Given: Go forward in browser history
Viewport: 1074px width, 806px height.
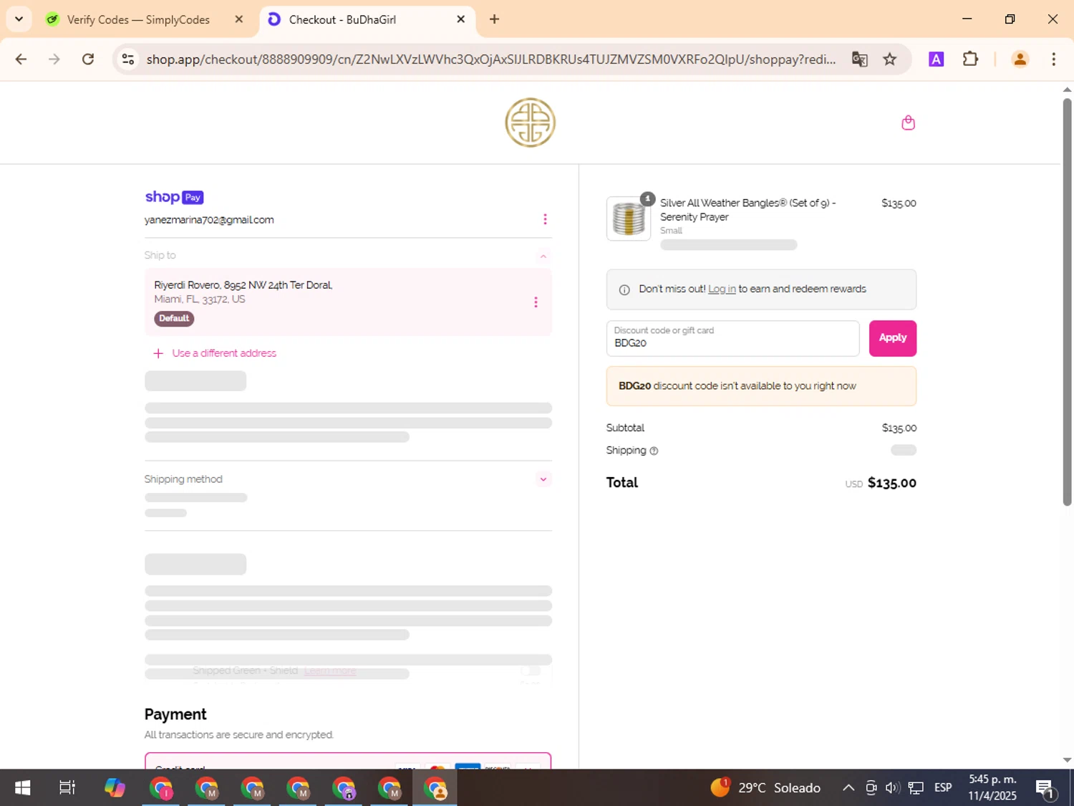Looking at the screenshot, I should pyautogui.click(x=54, y=59).
